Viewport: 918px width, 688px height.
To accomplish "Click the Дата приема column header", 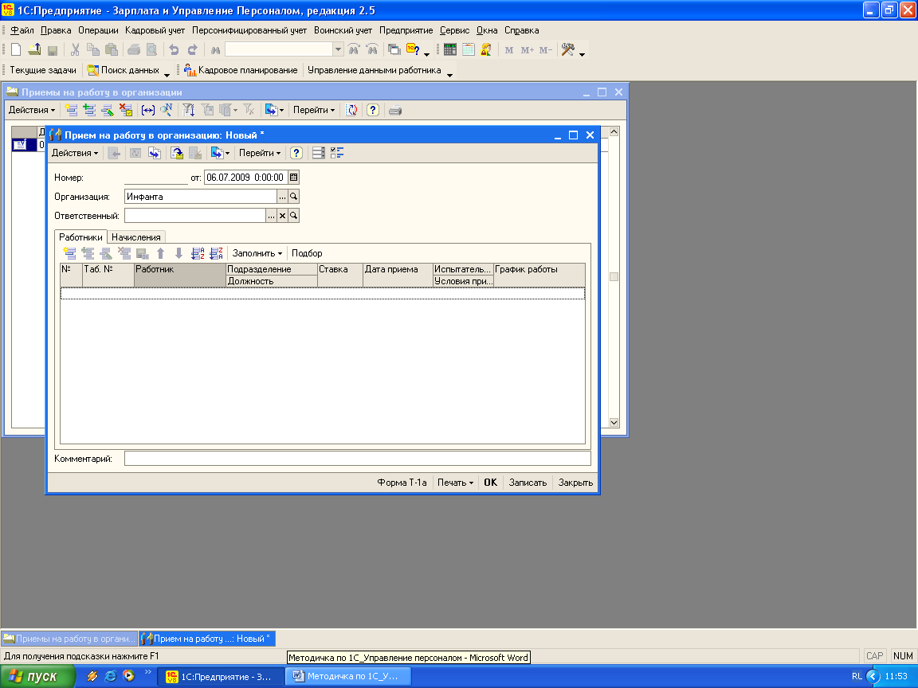I will pyautogui.click(x=398, y=275).
